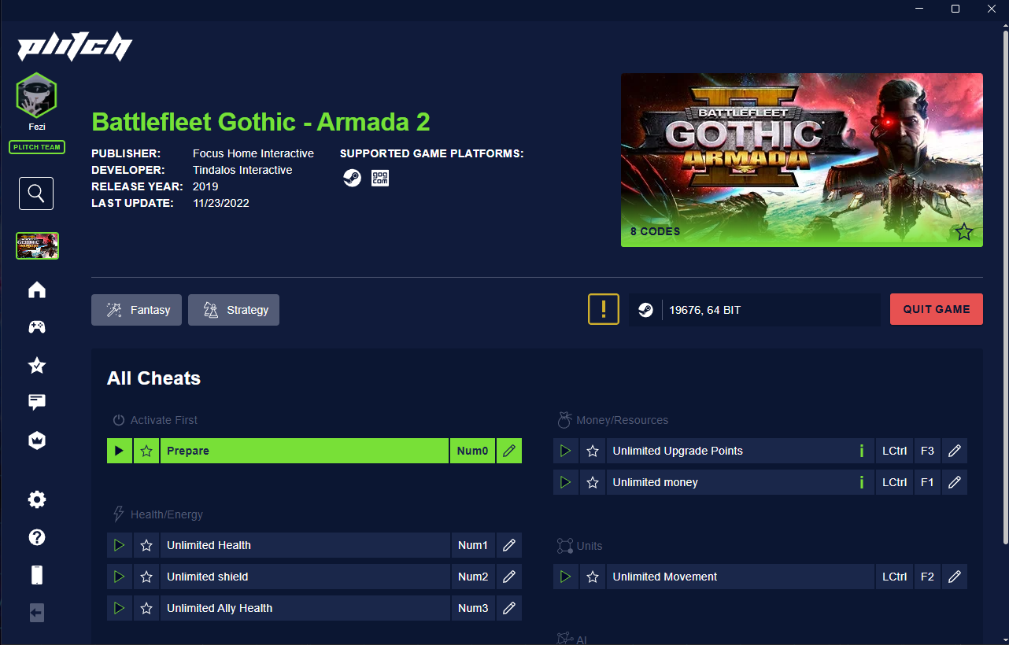
Task: Click the QUIT GAME button
Action: tap(937, 309)
